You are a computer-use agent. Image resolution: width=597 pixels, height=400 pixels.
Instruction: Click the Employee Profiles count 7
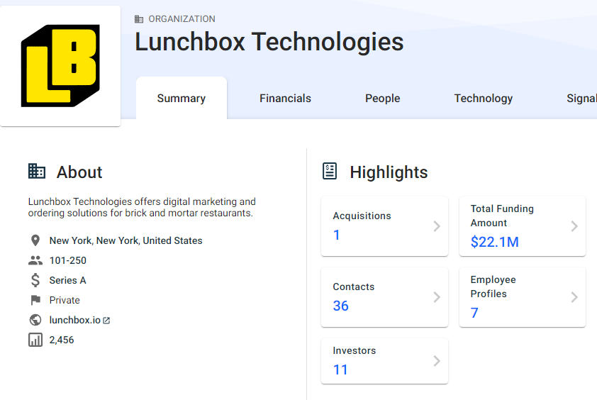(474, 313)
